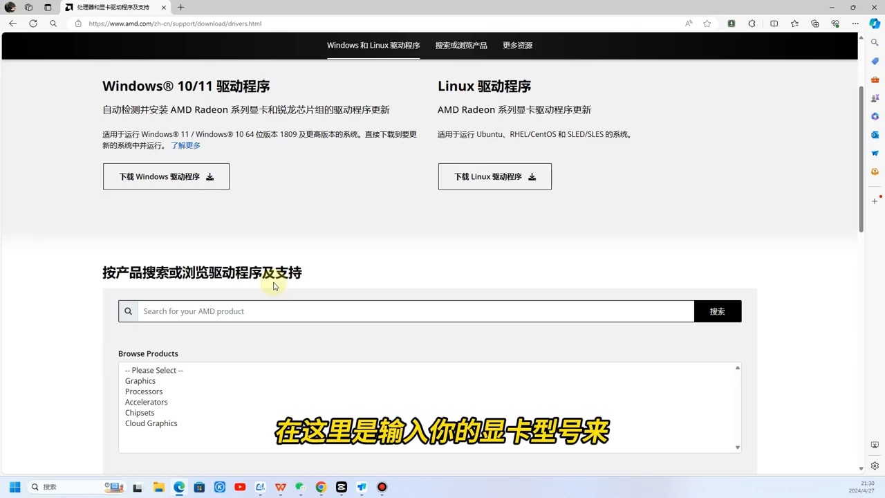Add a sidebar app with plus icon

tap(875, 201)
